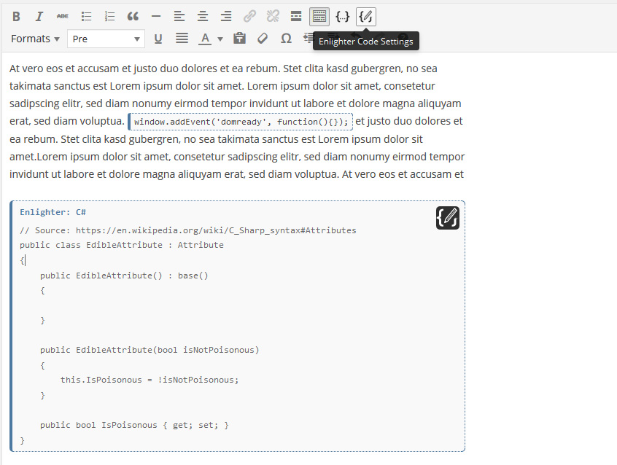
Task: Insert a special character (Omega)
Action: [x=286, y=39]
